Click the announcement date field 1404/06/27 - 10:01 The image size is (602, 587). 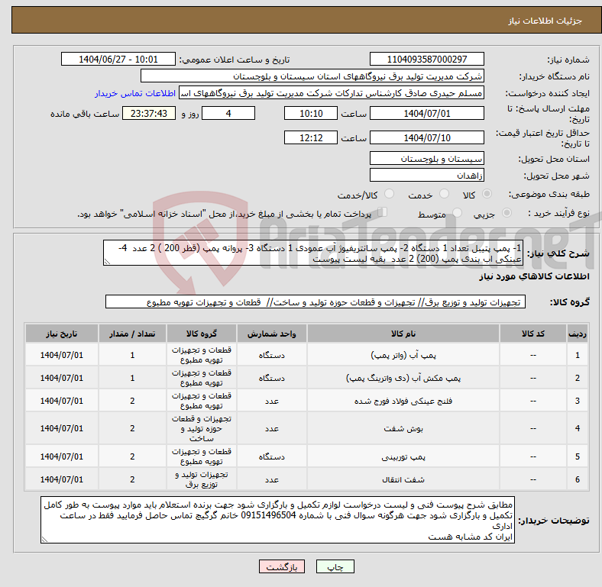pyautogui.click(x=118, y=59)
